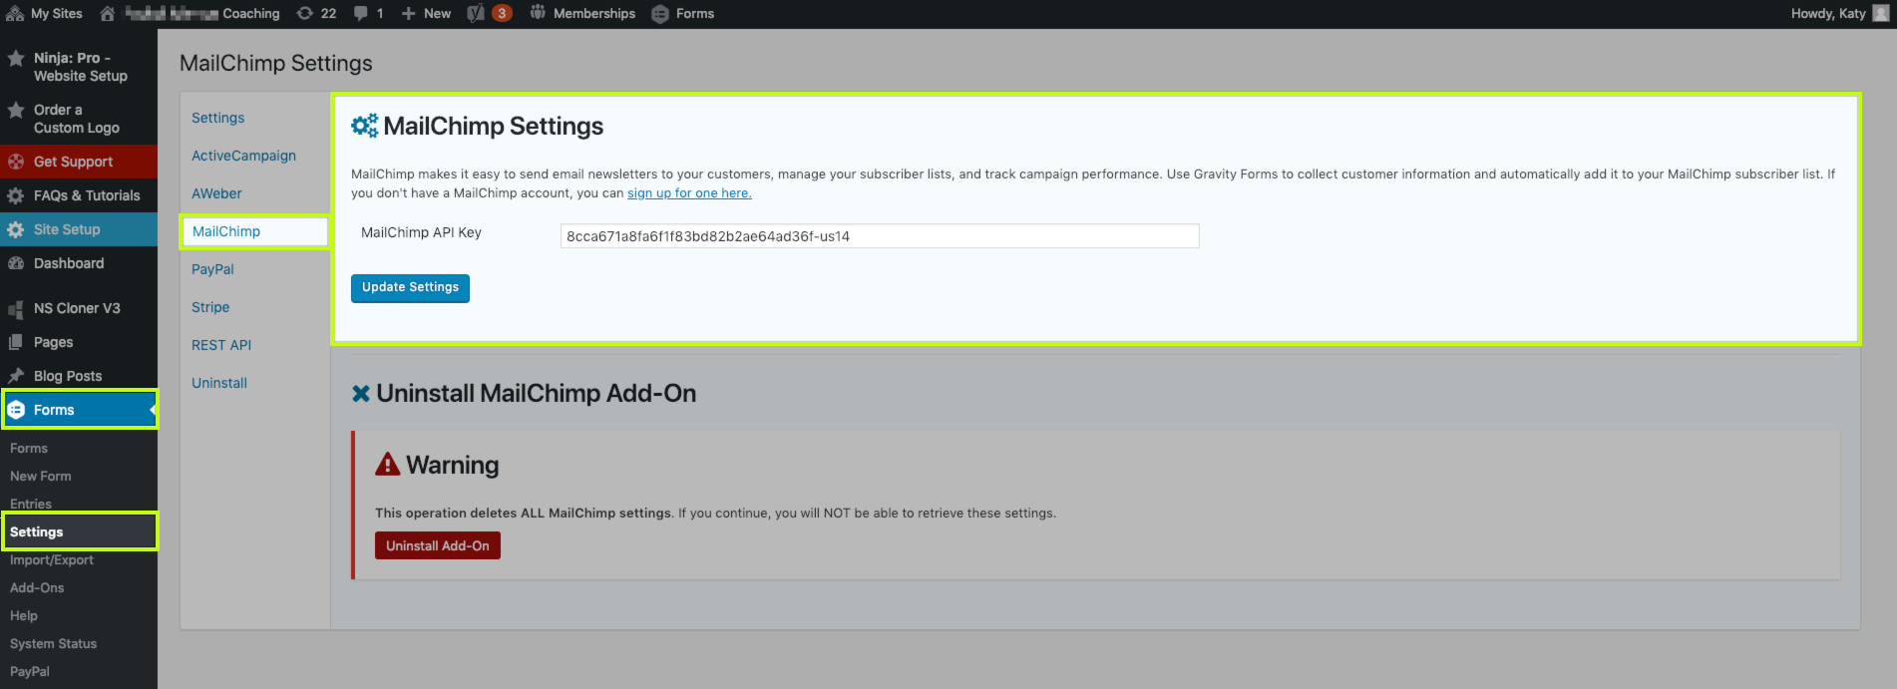This screenshot has width=1897, height=689.
Task: Open the REST API settings tab
Action: coord(221,345)
